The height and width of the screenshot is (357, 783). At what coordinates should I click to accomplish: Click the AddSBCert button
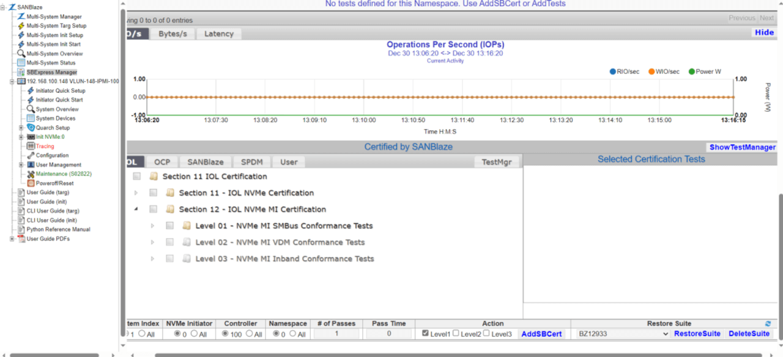[x=541, y=334]
